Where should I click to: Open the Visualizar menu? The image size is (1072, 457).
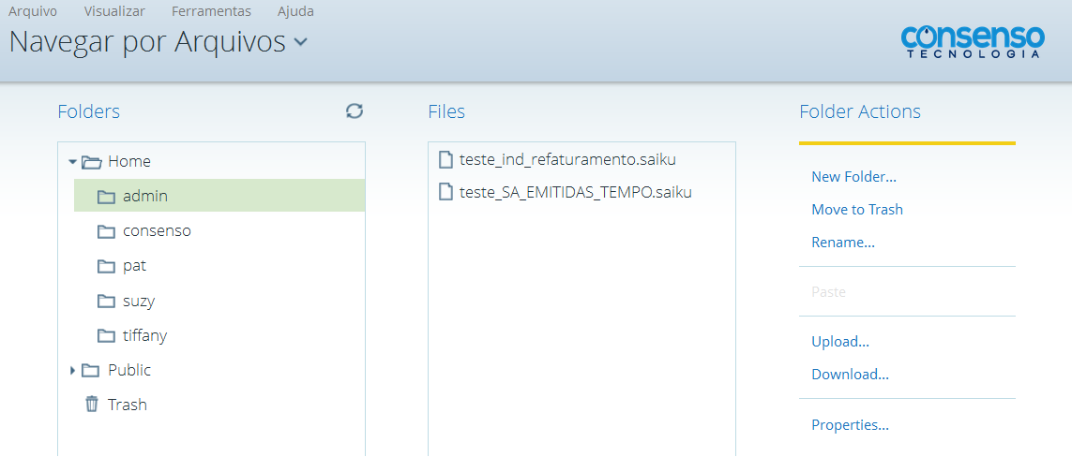(x=114, y=11)
